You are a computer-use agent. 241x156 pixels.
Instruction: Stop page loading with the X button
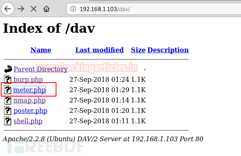(34, 9)
